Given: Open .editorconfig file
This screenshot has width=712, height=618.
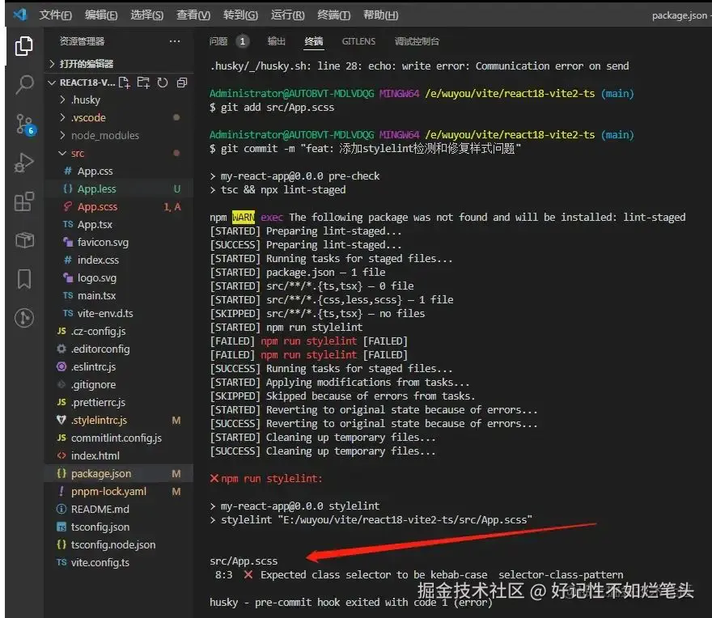Looking at the screenshot, I should point(119,349).
